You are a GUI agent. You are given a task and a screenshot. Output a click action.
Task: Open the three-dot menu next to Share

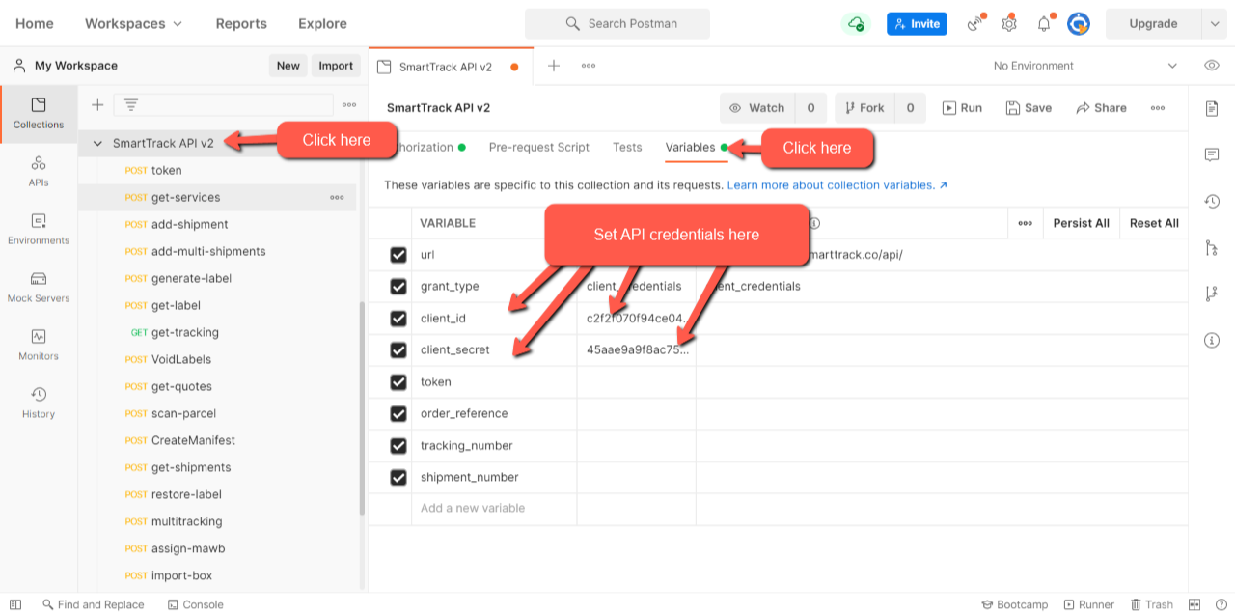(1158, 108)
